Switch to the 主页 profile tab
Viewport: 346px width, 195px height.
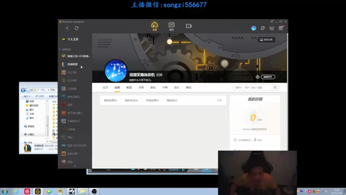coord(105,88)
